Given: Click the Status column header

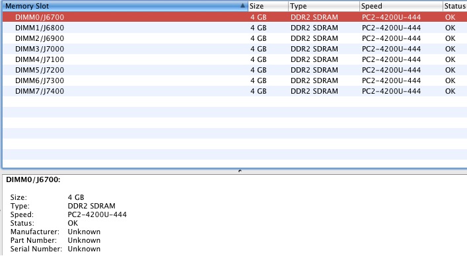Looking at the screenshot, I should coord(455,6).
